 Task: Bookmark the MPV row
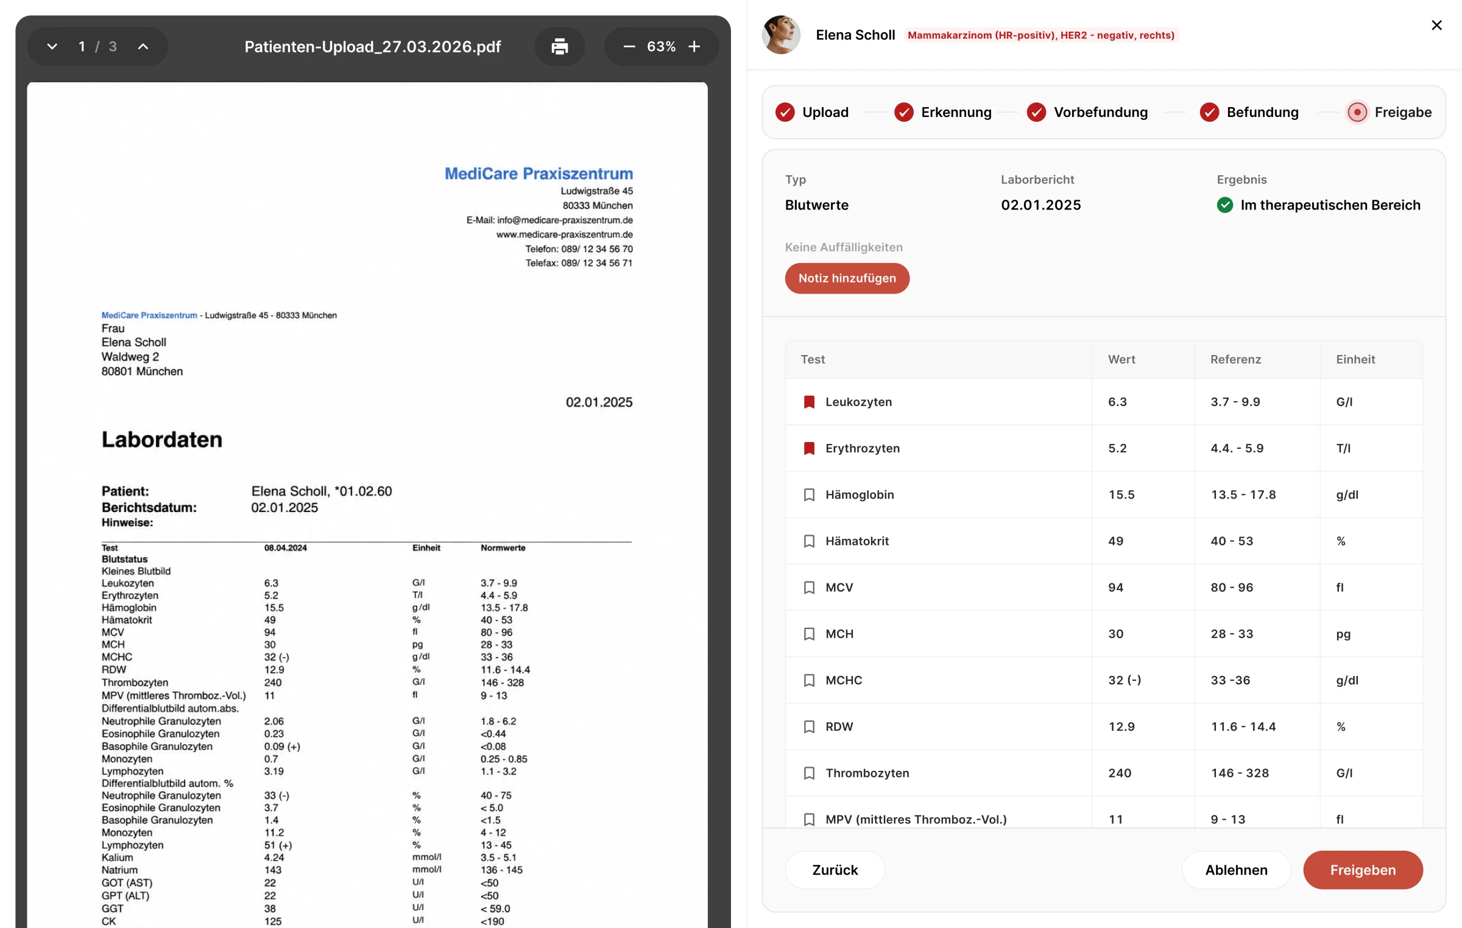[809, 819]
